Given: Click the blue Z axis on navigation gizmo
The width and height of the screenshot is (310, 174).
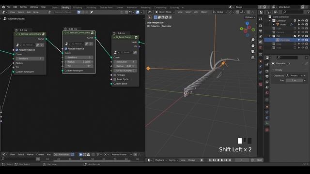Looking at the screenshot, I should pos(248,23).
